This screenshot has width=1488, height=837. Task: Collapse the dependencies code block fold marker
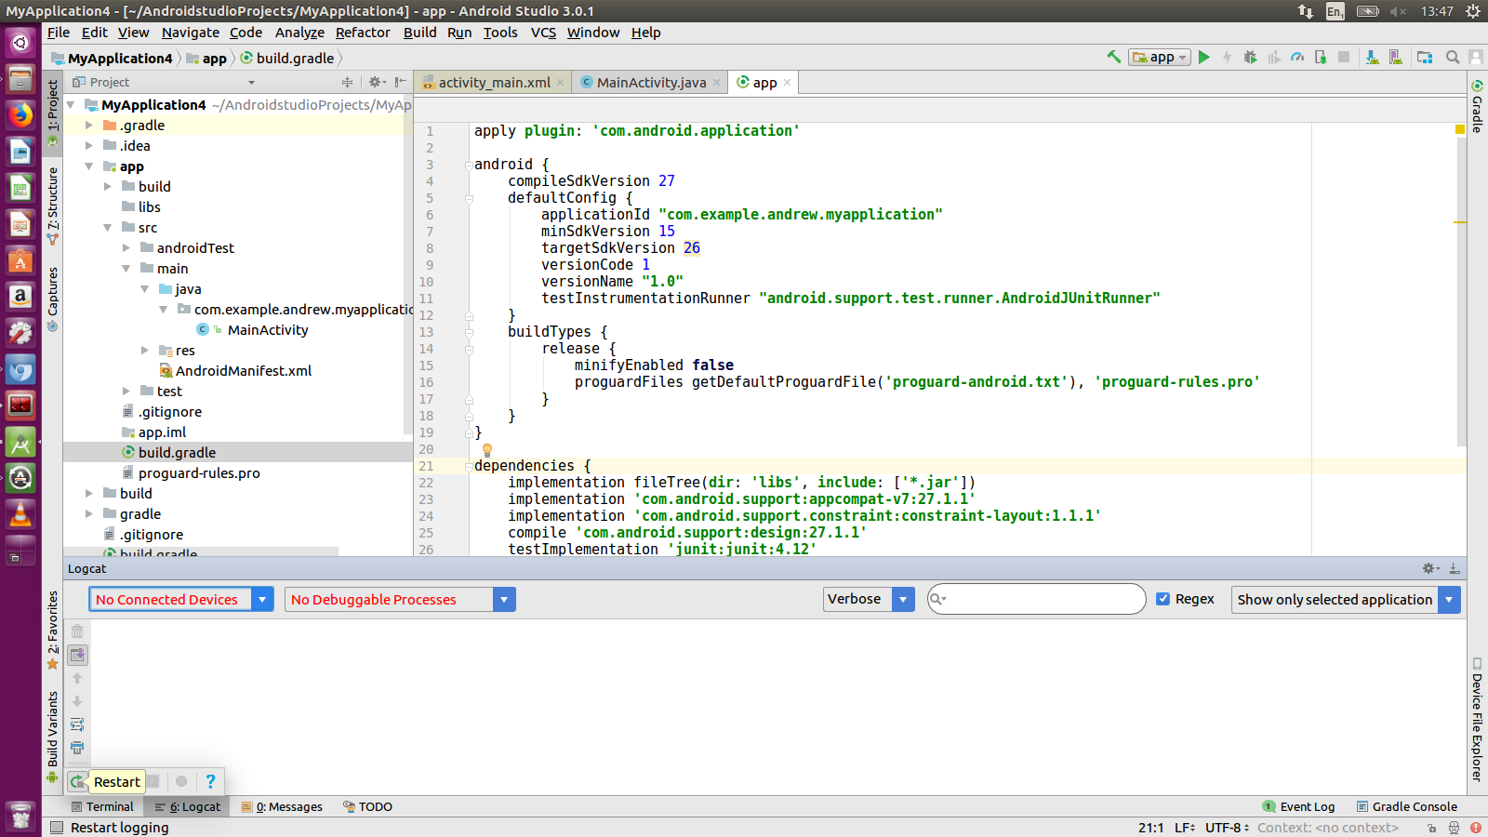(469, 466)
